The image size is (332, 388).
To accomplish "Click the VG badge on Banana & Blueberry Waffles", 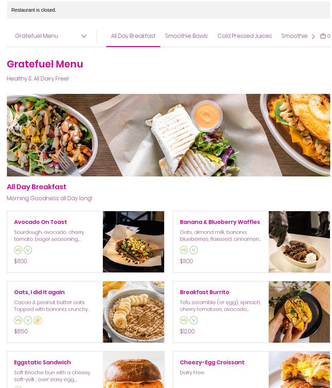I will [x=184, y=250].
